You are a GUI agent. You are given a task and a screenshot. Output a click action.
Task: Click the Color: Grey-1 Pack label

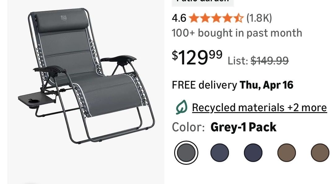tap(224, 127)
